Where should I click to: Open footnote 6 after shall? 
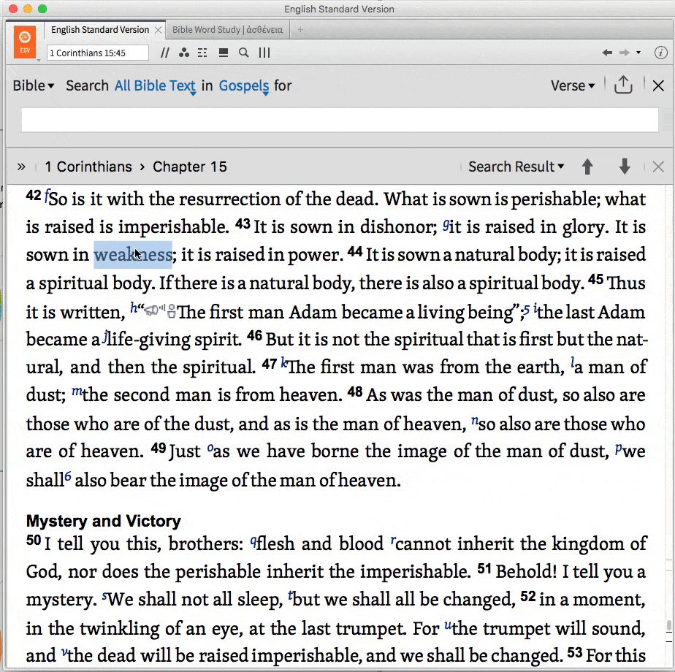point(68,476)
